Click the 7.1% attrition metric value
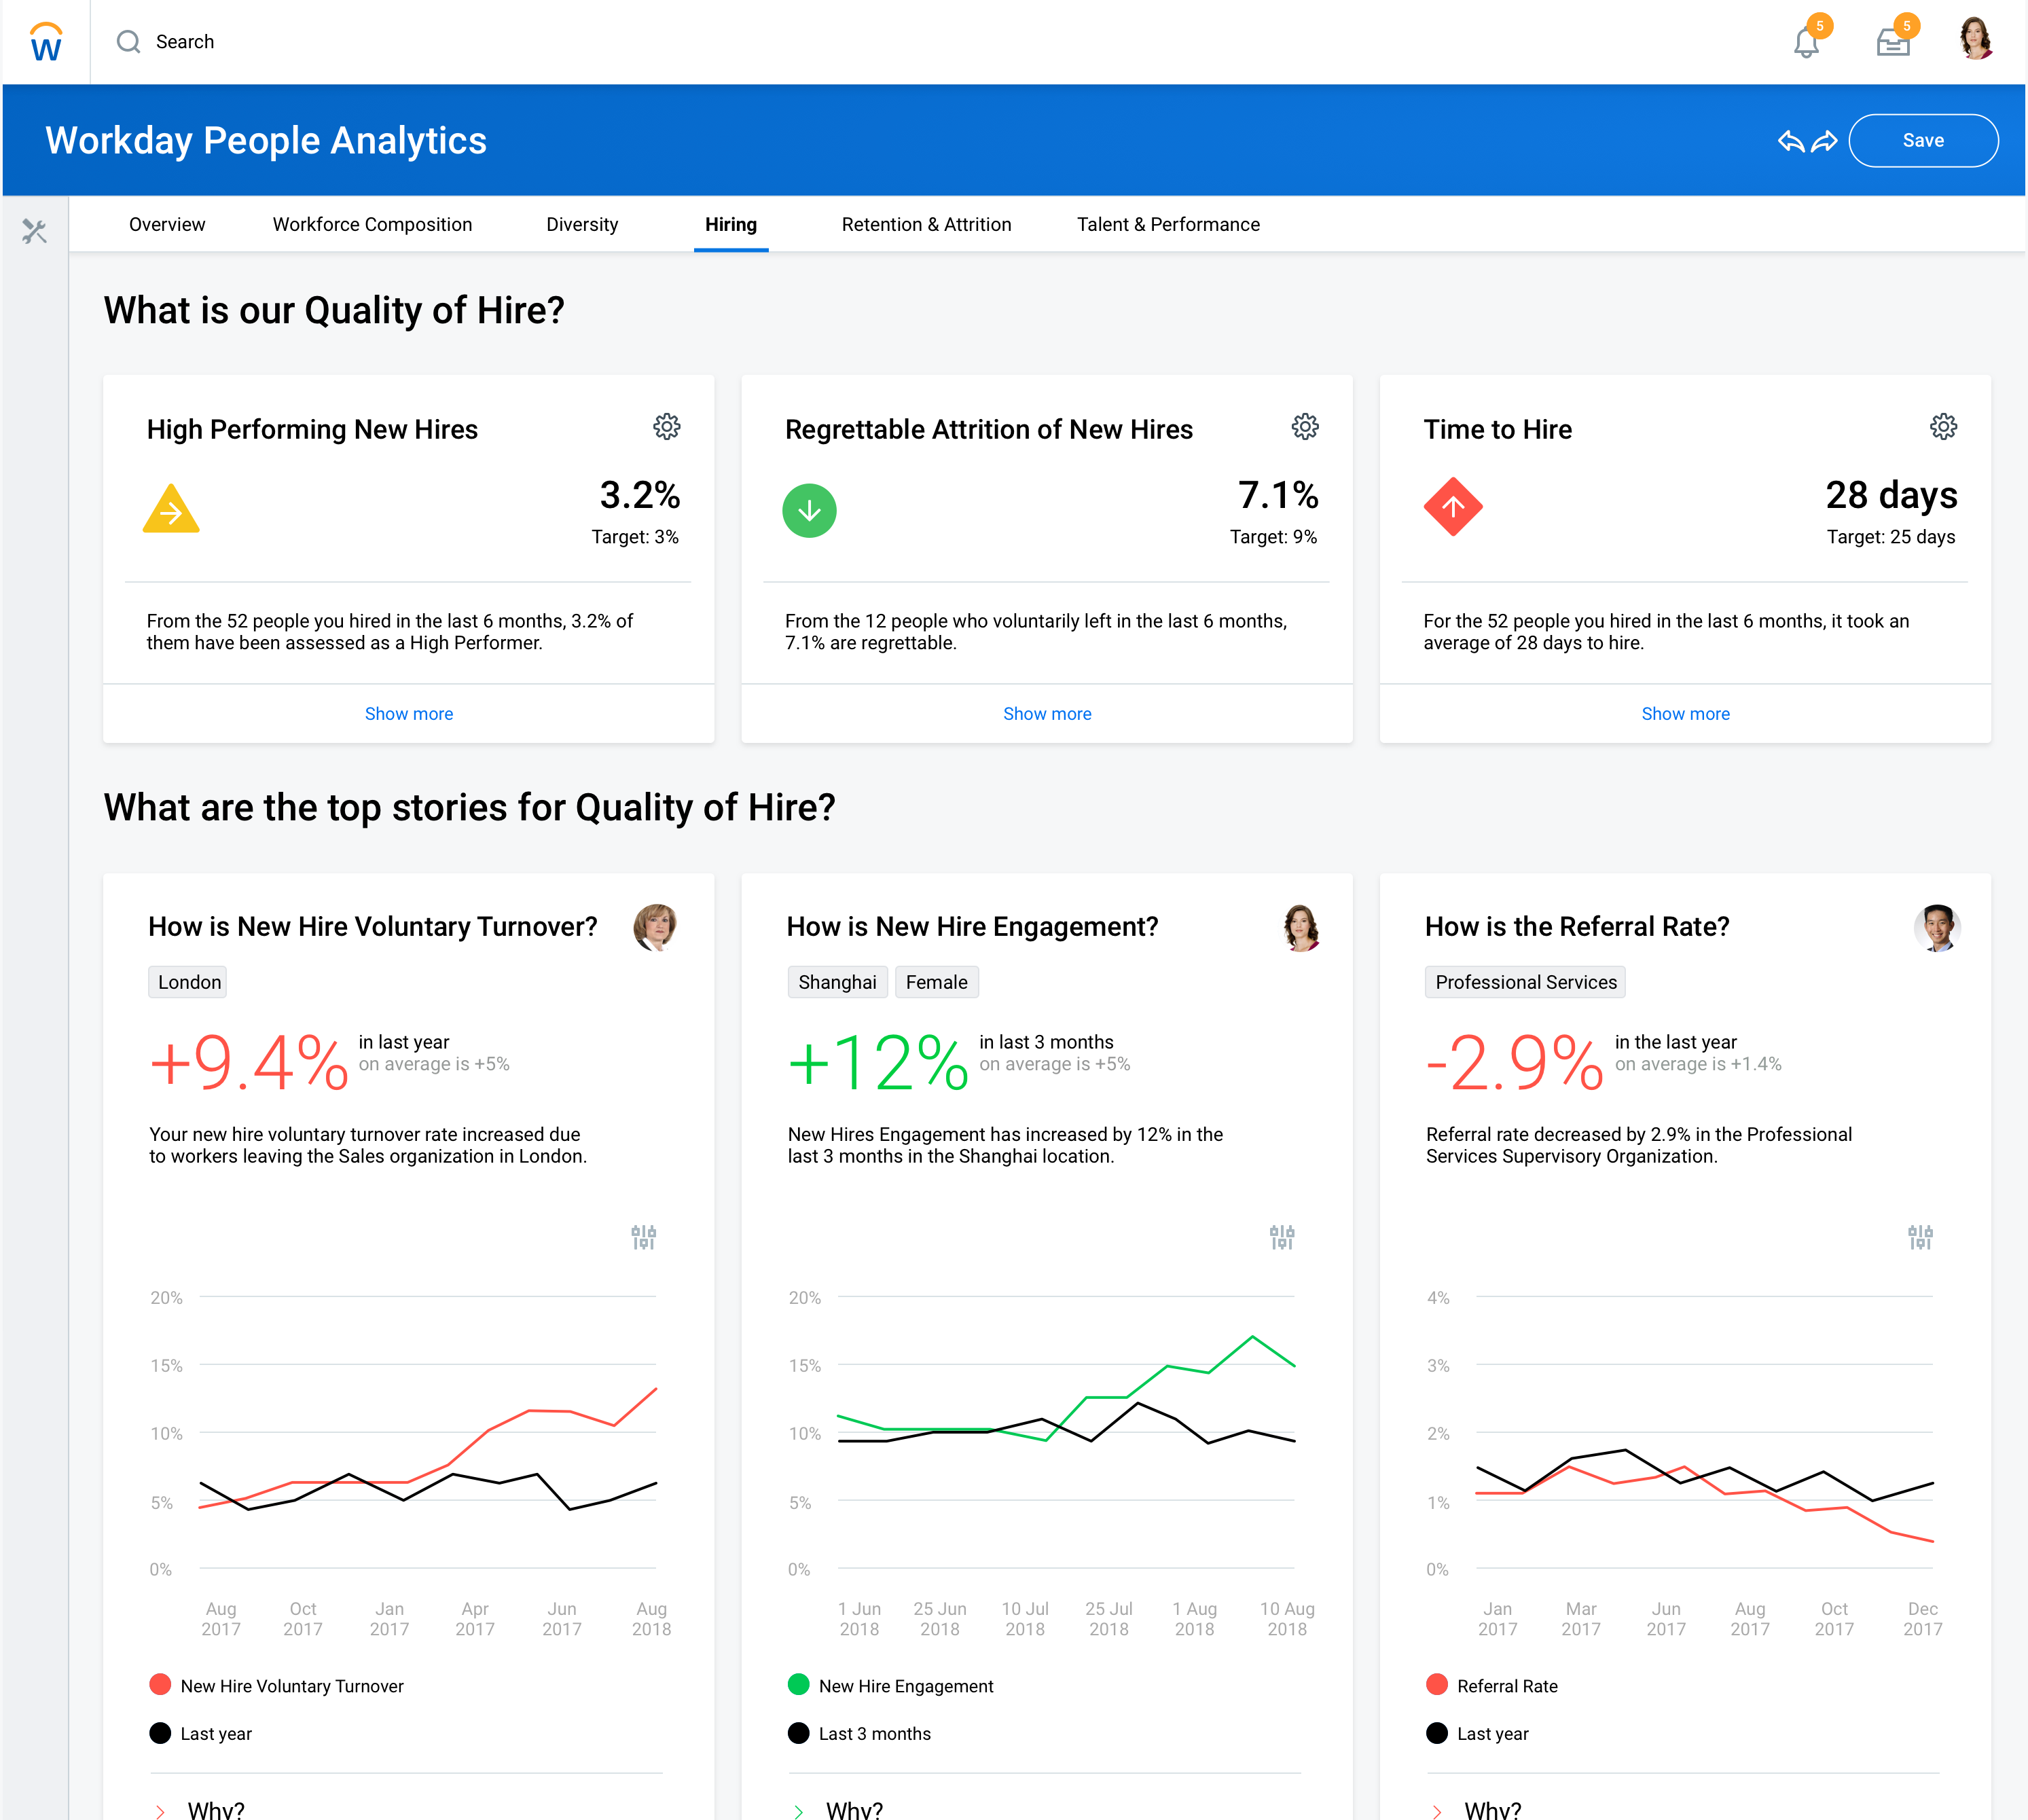Image resolution: width=2028 pixels, height=1820 pixels. click(1278, 495)
